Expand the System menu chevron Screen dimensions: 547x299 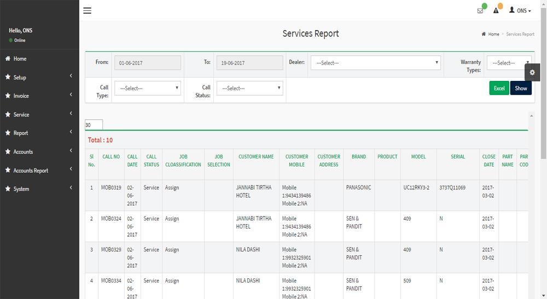pos(71,187)
